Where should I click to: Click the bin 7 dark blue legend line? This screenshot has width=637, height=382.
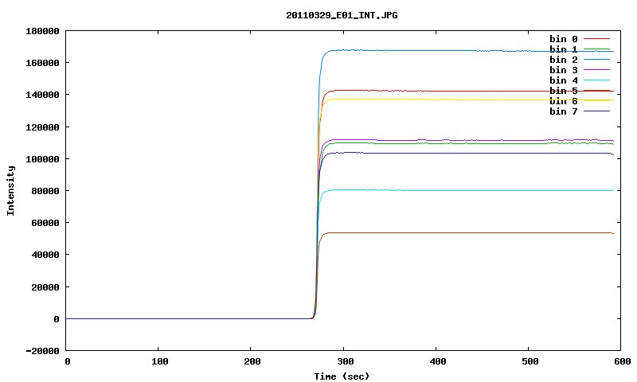point(596,111)
